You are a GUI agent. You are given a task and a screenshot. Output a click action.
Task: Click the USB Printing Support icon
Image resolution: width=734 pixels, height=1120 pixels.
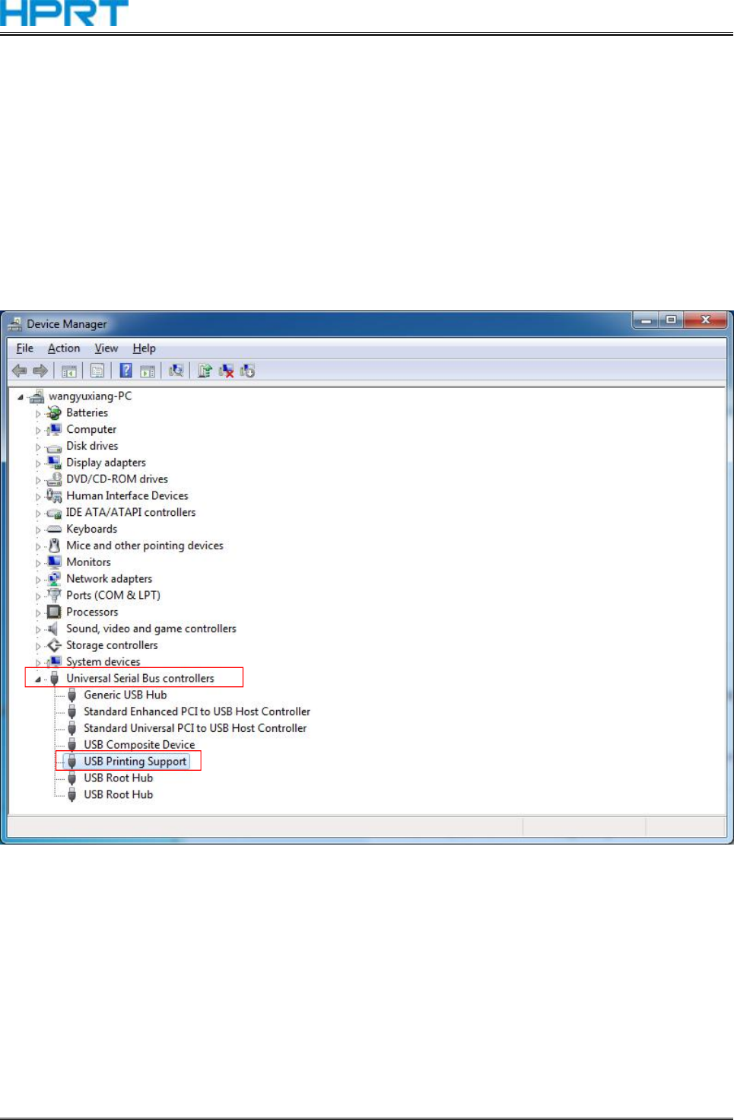point(72,762)
